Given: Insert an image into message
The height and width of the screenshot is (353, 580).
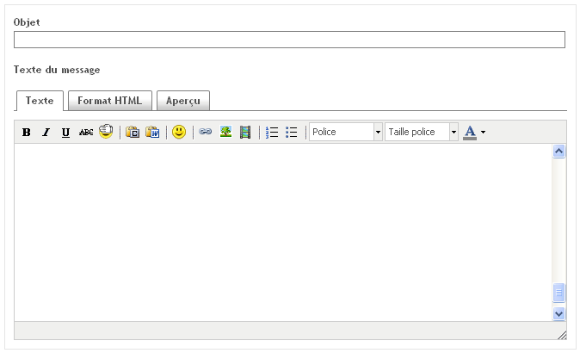Looking at the screenshot, I should click(225, 133).
